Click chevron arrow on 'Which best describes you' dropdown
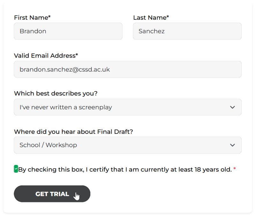255x216 pixels. [x=232, y=107]
